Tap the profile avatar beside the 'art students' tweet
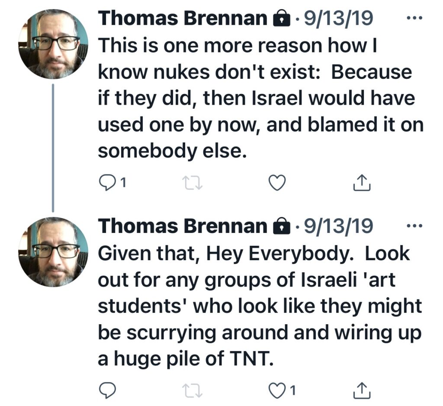The height and width of the screenshot is (406, 443). (53, 251)
